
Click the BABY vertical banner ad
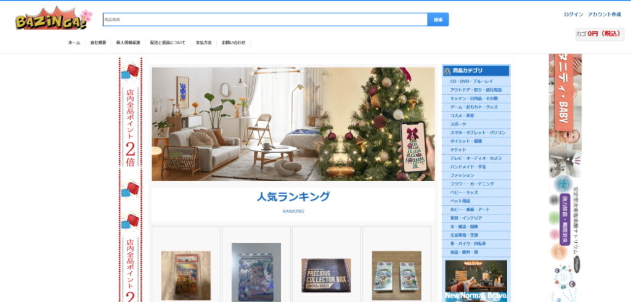click(564, 99)
